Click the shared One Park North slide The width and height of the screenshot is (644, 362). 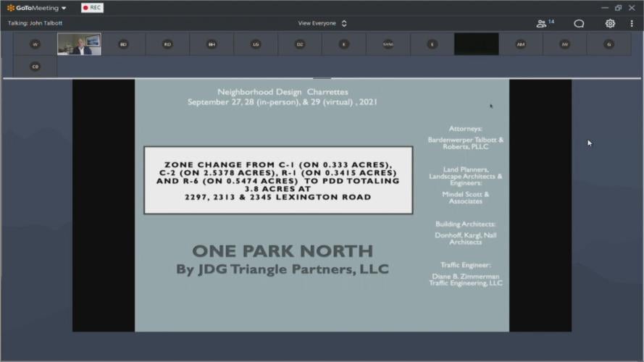pyautogui.click(x=322, y=206)
